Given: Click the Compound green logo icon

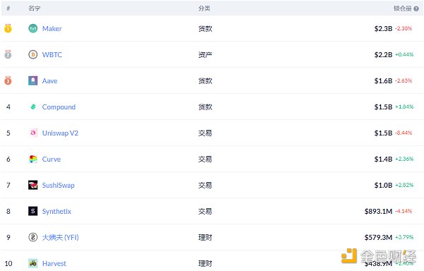Looking at the screenshot, I should (x=33, y=107).
